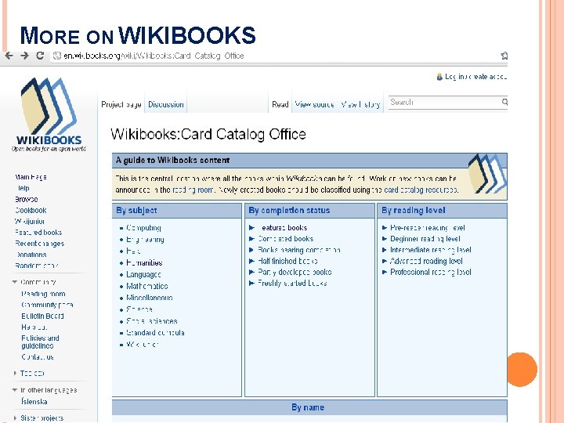Click the reading room link in the guide

pos(193,190)
